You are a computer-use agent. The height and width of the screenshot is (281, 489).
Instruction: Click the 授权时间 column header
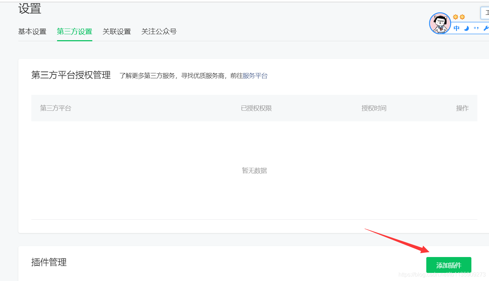click(x=374, y=108)
